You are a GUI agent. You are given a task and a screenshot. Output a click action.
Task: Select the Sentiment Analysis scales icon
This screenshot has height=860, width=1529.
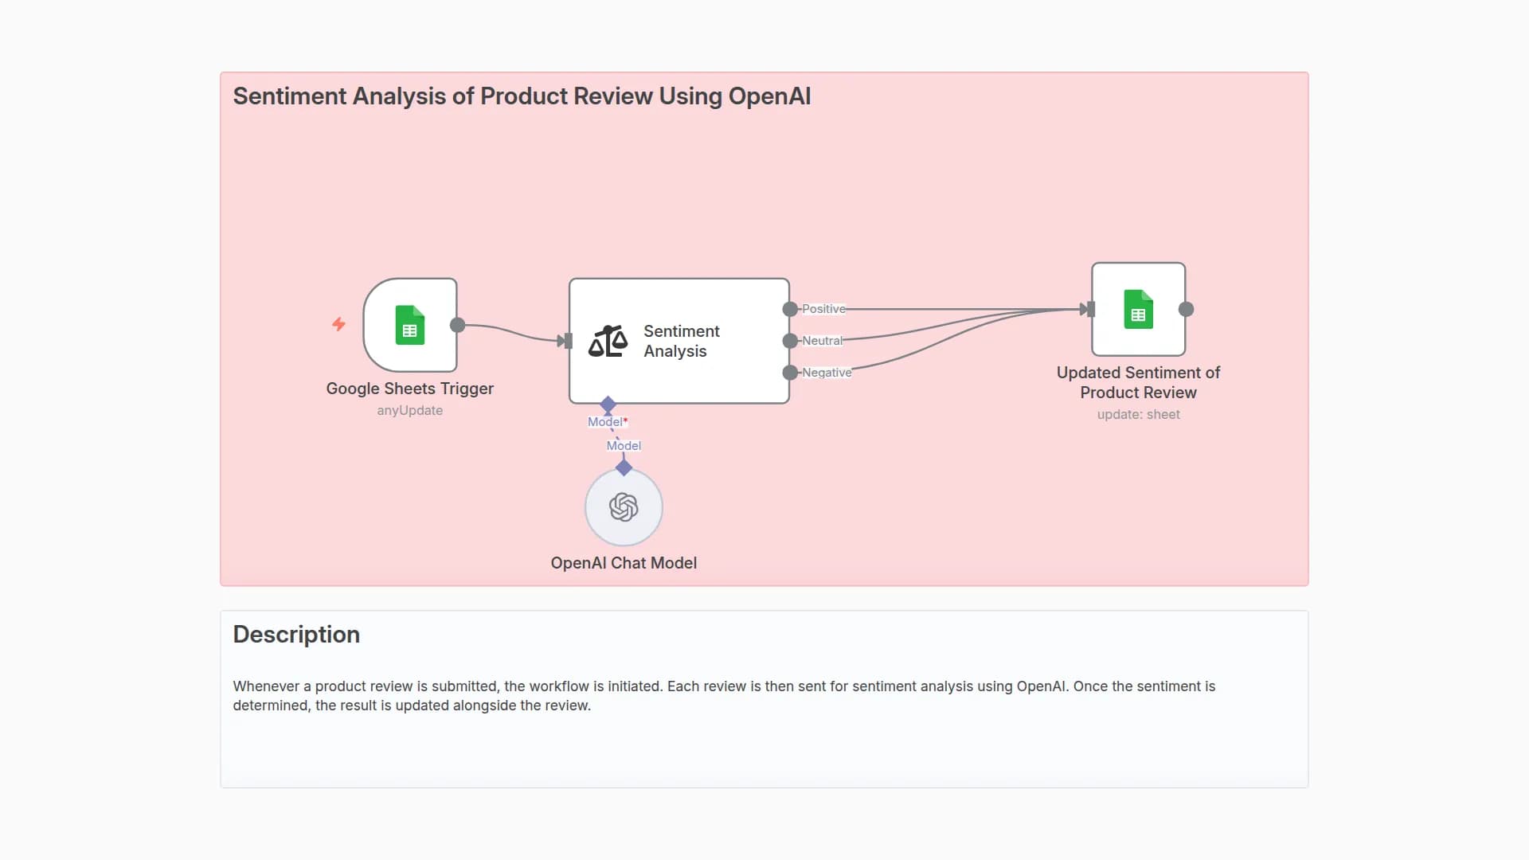(x=608, y=341)
